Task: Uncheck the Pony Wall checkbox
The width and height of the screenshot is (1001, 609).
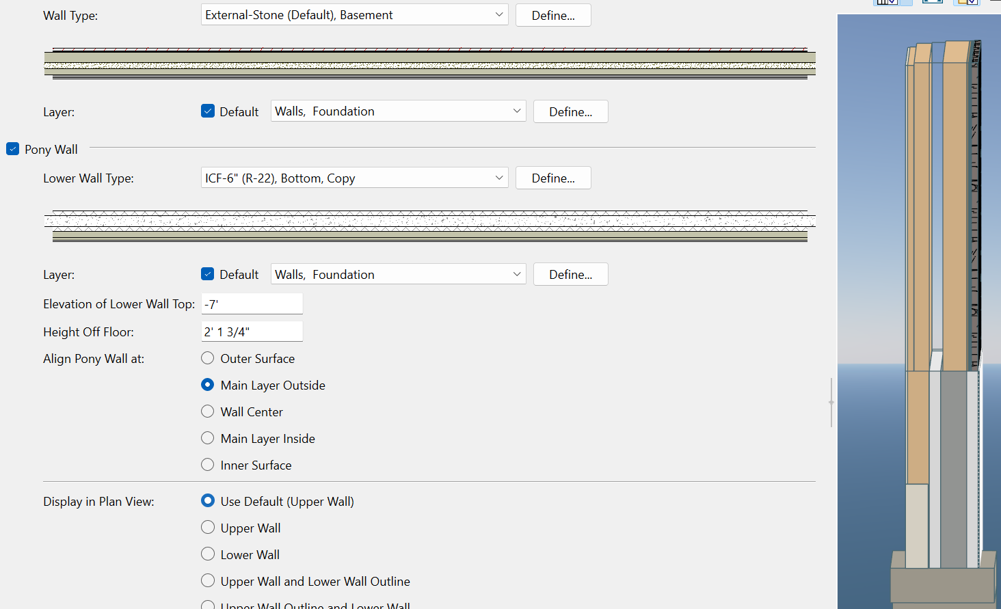Action: coord(13,149)
